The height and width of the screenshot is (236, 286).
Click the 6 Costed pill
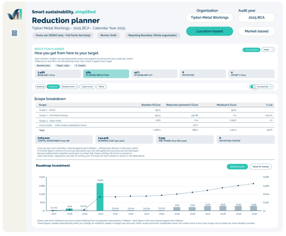80,66
